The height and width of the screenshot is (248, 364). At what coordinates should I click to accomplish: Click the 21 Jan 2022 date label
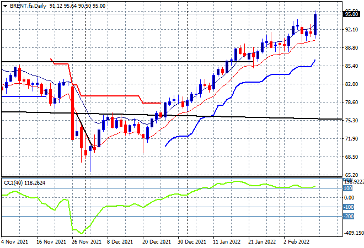262,242
